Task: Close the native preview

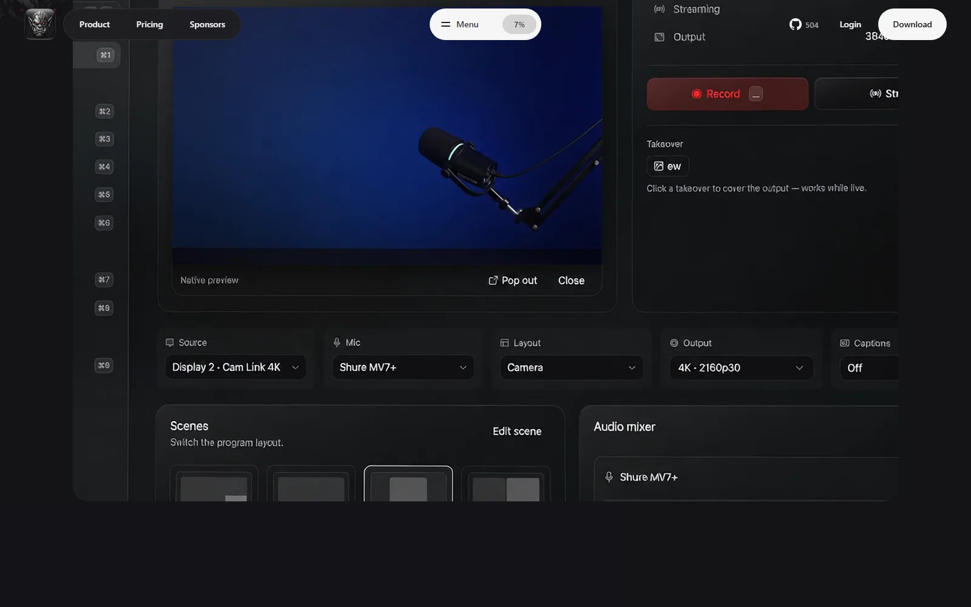Action: tap(571, 280)
